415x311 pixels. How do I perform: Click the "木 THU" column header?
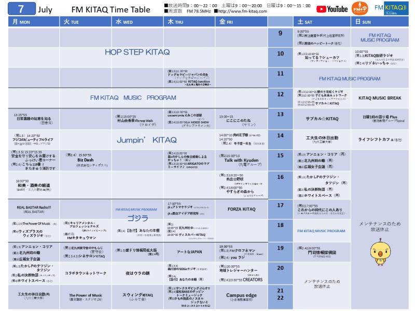(189, 22)
